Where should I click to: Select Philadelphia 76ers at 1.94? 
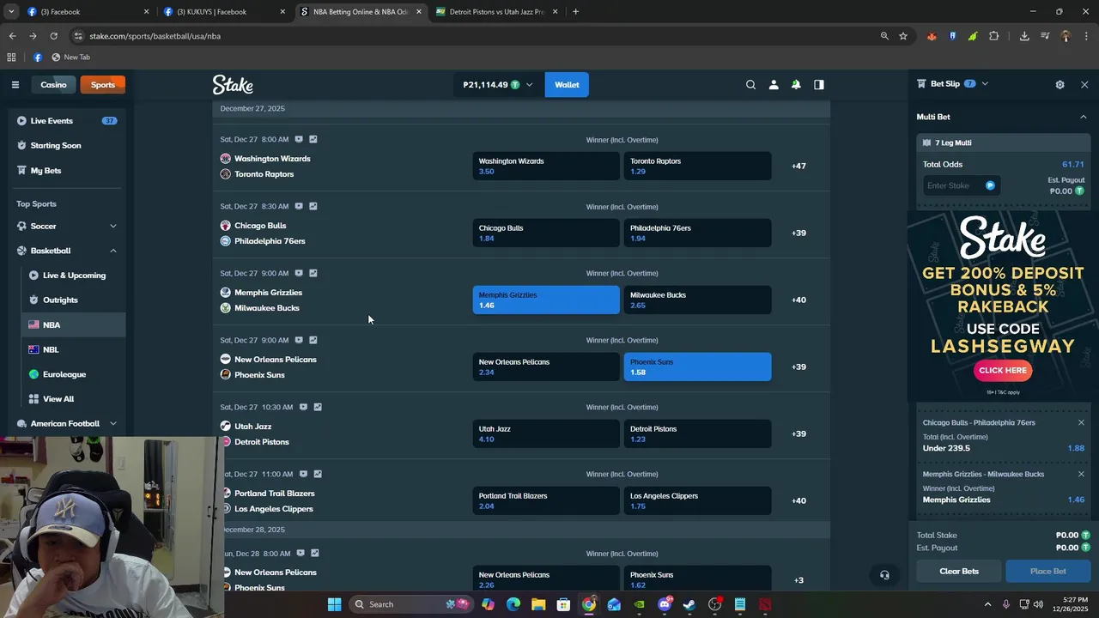pos(697,233)
